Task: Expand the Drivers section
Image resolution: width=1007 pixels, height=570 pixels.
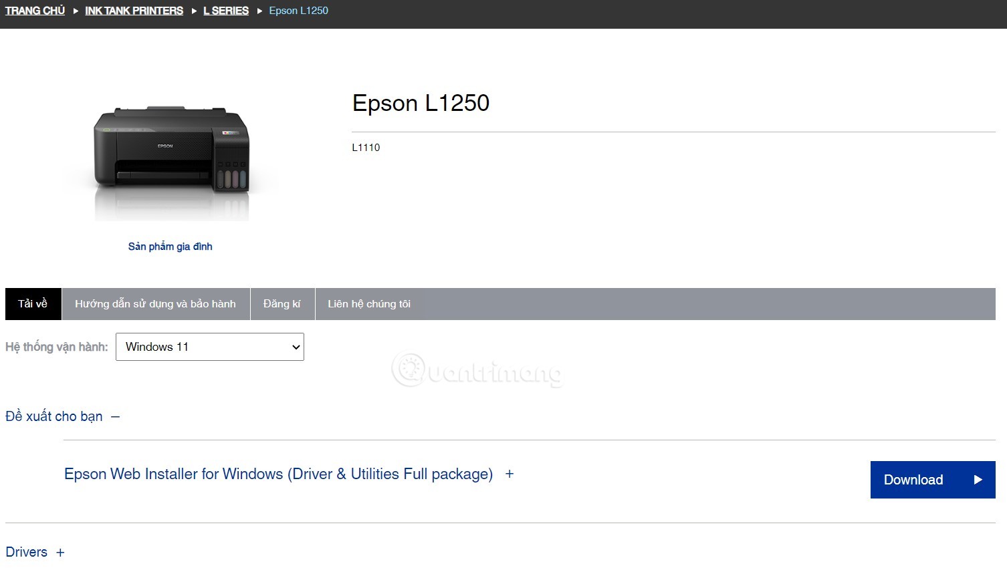Action: [x=35, y=552]
